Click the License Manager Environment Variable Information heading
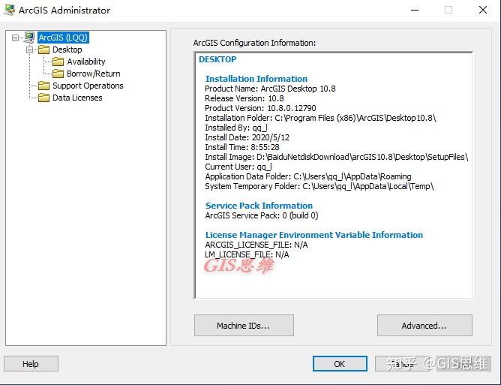 pyautogui.click(x=314, y=235)
